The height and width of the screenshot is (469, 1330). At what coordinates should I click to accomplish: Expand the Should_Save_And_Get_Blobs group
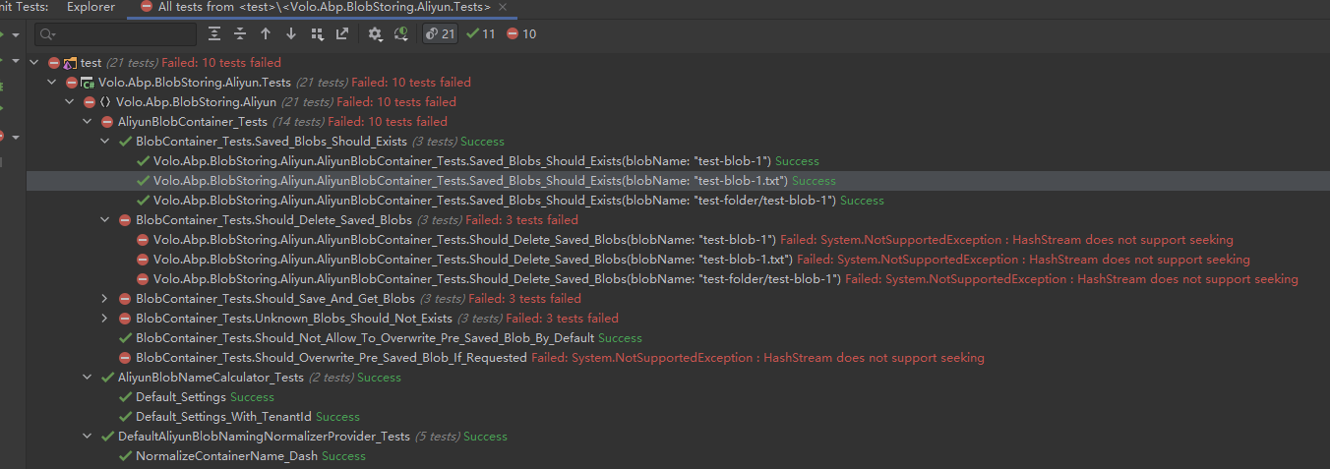coord(105,299)
